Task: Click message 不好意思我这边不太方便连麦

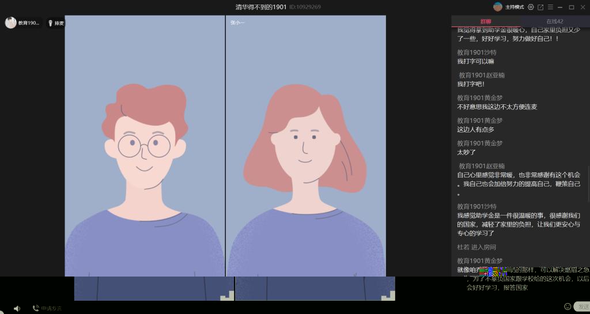Action: pos(497,107)
